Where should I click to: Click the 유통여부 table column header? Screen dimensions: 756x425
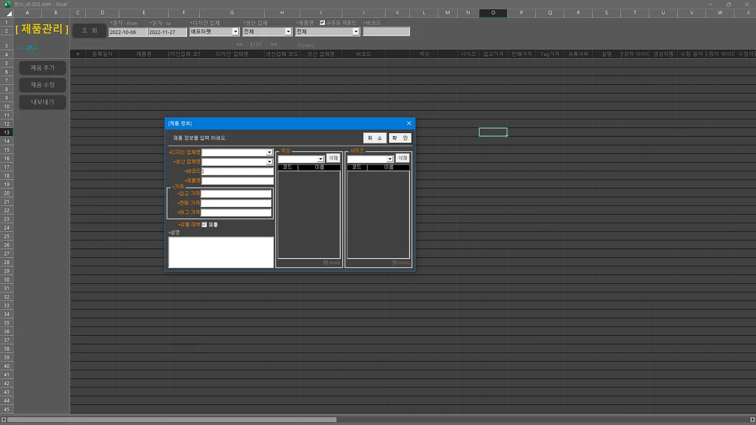click(x=578, y=54)
